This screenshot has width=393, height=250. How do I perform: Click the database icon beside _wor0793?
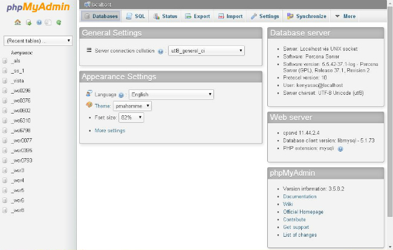point(5,161)
